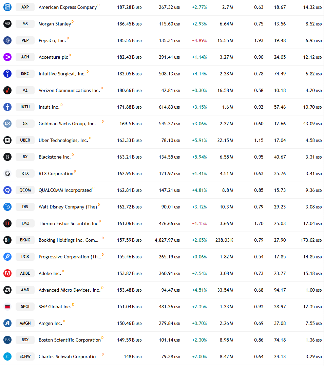The width and height of the screenshot is (324, 366).
Task: Open Advanced Micro Devices, Inc. link
Action: click(70, 290)
